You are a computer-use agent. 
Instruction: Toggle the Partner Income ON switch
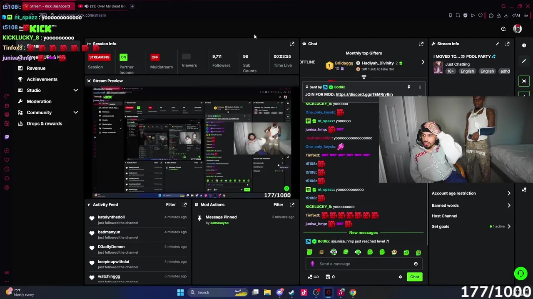[x=123, y=57]
